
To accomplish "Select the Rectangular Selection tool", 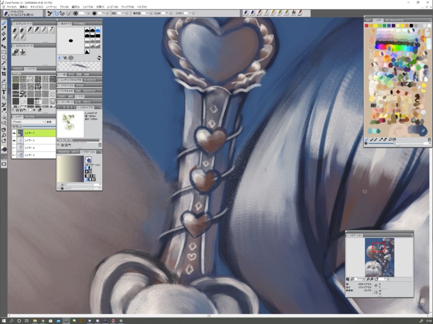I will pos(4,52).
